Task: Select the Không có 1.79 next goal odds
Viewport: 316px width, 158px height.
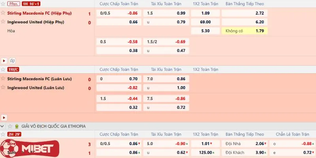Action: point(245,31)
